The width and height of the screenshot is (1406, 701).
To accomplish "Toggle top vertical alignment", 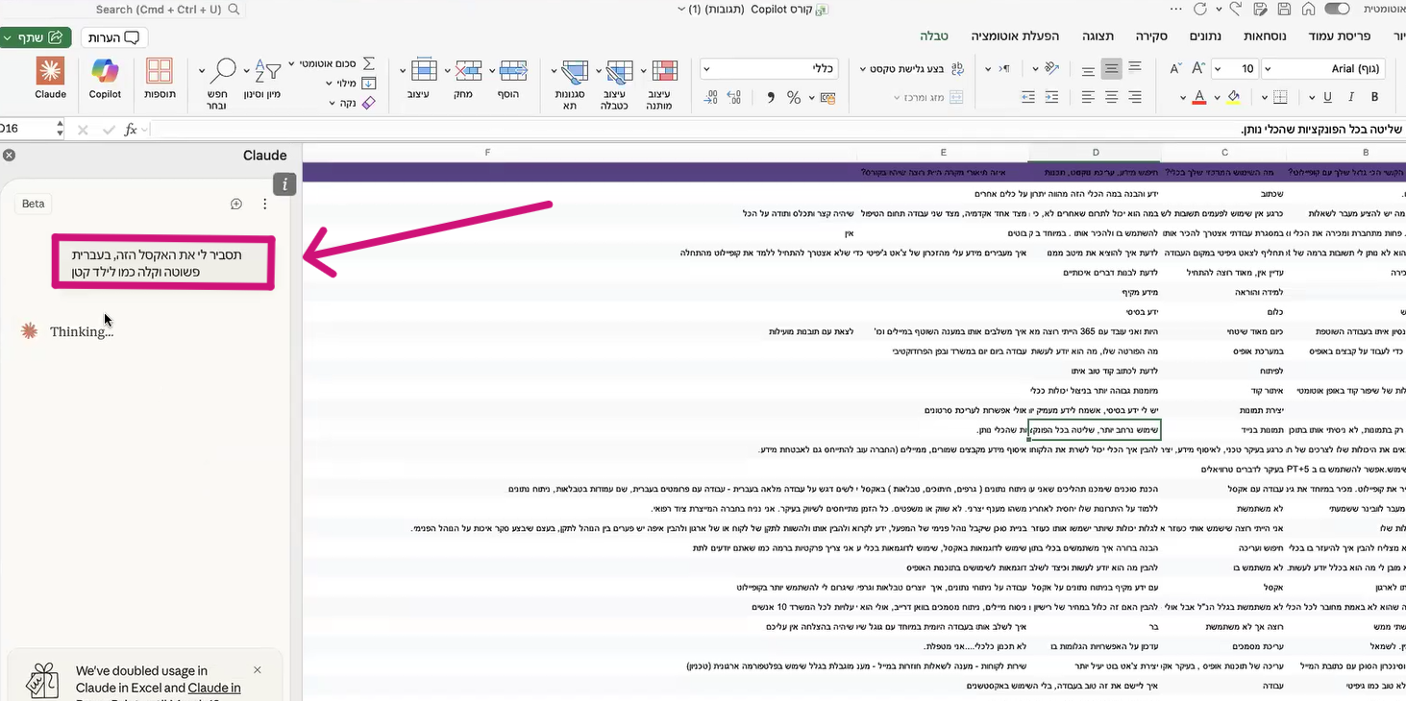I will (1135, 68).
